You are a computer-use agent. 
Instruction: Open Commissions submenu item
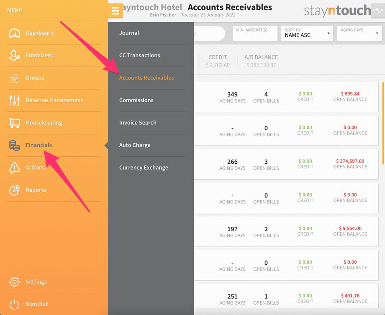[136, 100]
